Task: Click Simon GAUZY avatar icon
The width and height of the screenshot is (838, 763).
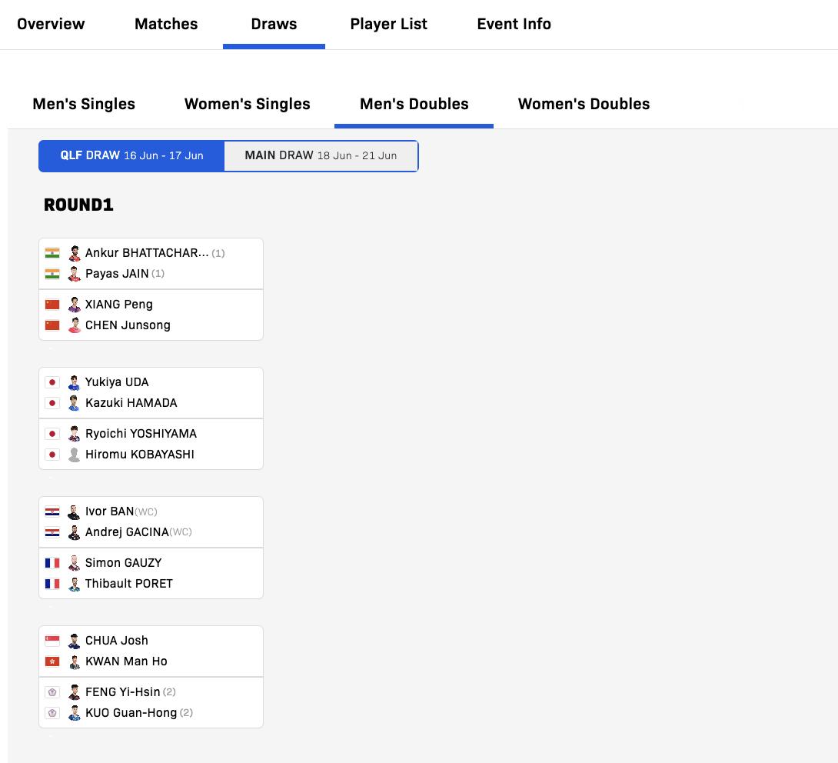Action: 75,564
